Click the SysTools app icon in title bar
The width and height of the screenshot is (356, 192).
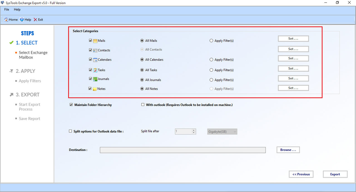3,3
